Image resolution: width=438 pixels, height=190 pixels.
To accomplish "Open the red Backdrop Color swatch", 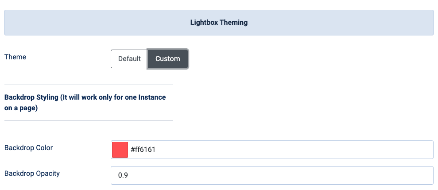I will 120,150.
